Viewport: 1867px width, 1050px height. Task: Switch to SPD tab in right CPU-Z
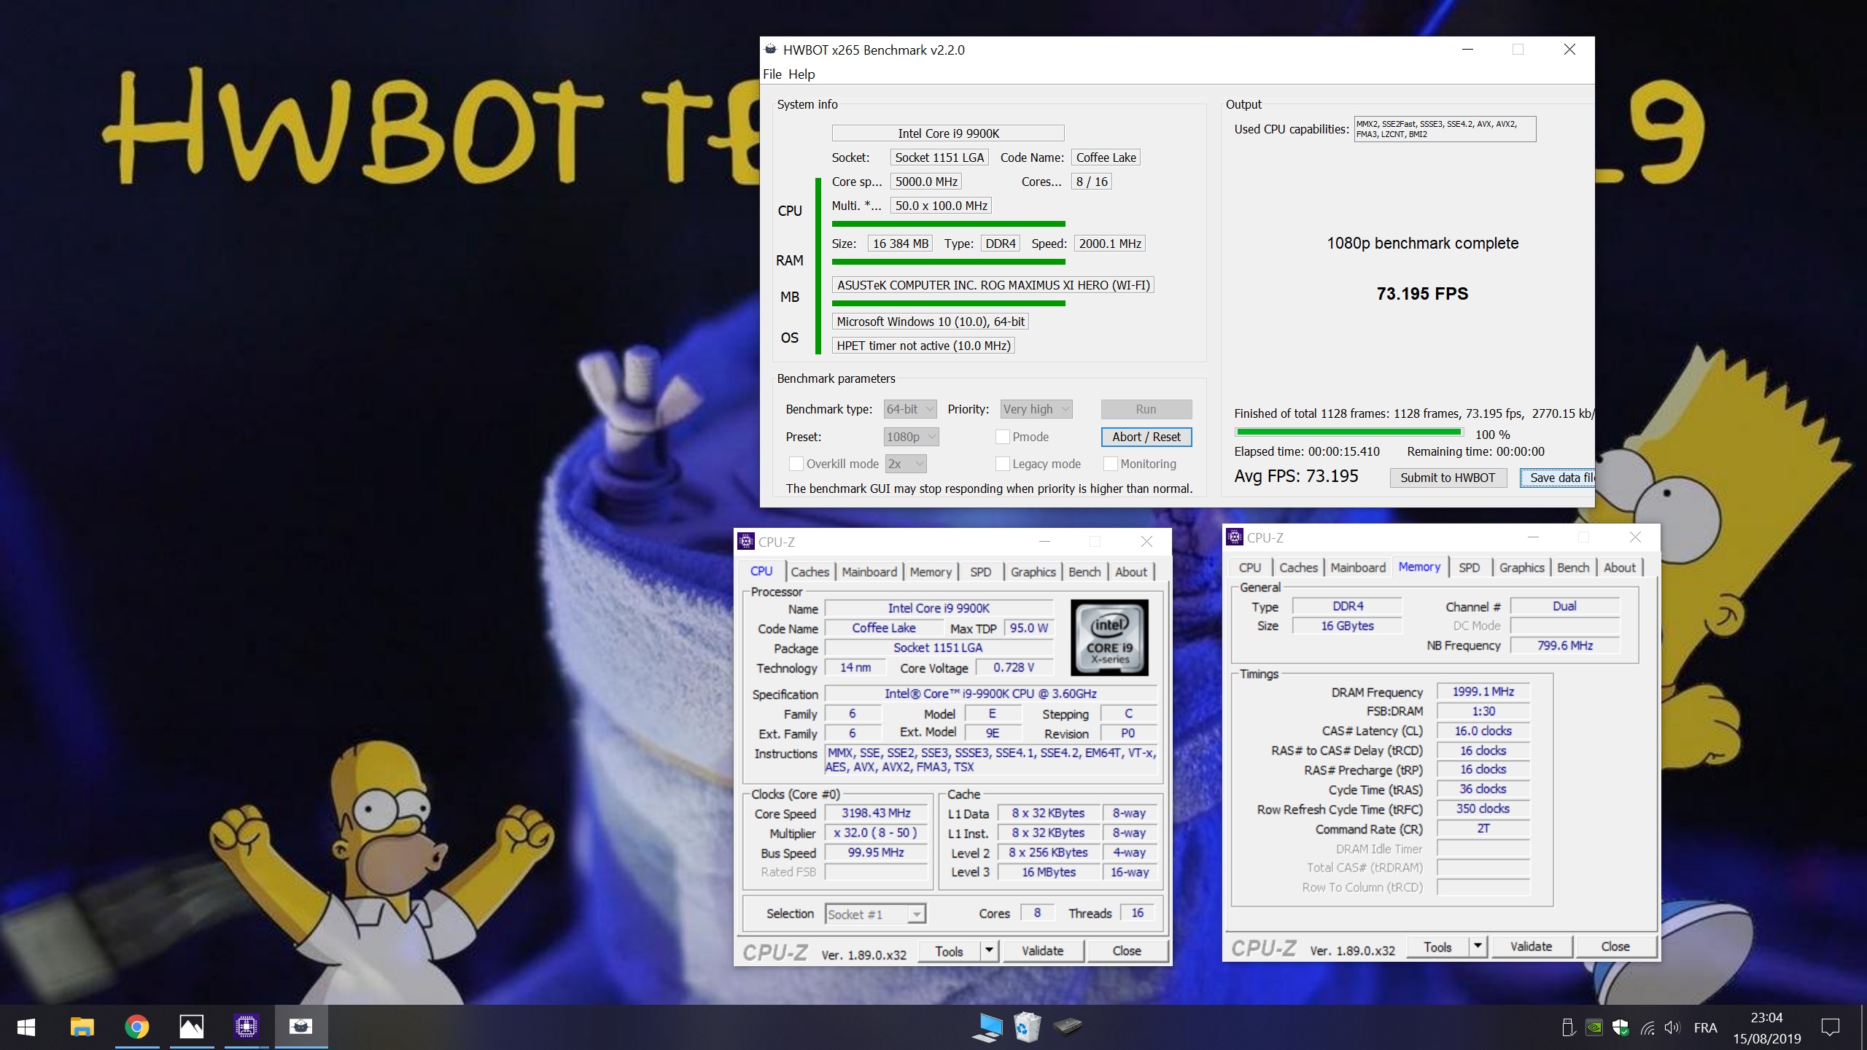(1469, 567)
